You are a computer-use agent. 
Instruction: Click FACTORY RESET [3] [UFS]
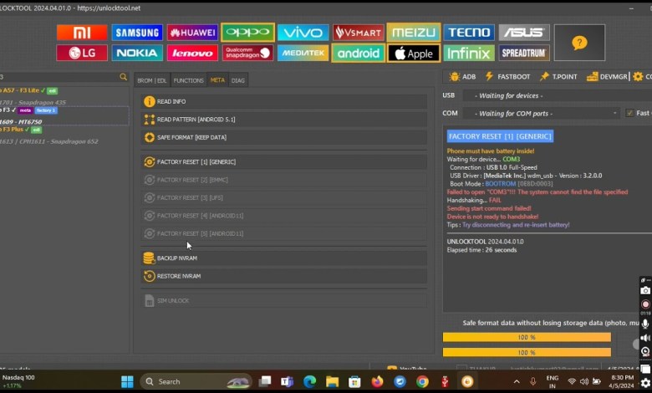click(284, 197)
